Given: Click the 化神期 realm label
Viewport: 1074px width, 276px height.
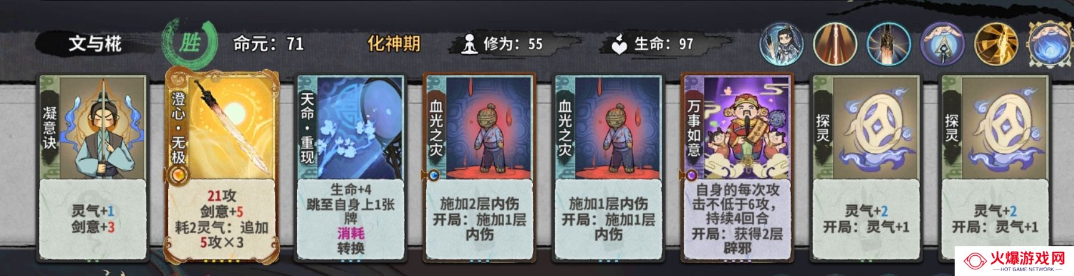Looking at the screenshot, I should tap(394, 43).
